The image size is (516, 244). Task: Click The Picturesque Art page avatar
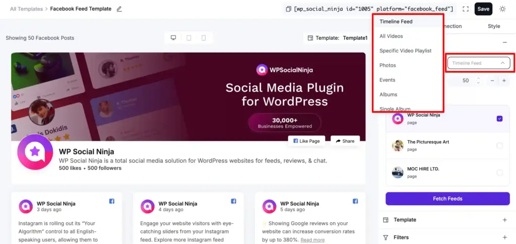click(398, 145)
